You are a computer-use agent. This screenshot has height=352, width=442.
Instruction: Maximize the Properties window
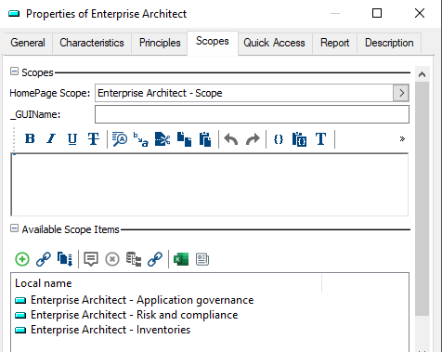click(x=377, y=13)
